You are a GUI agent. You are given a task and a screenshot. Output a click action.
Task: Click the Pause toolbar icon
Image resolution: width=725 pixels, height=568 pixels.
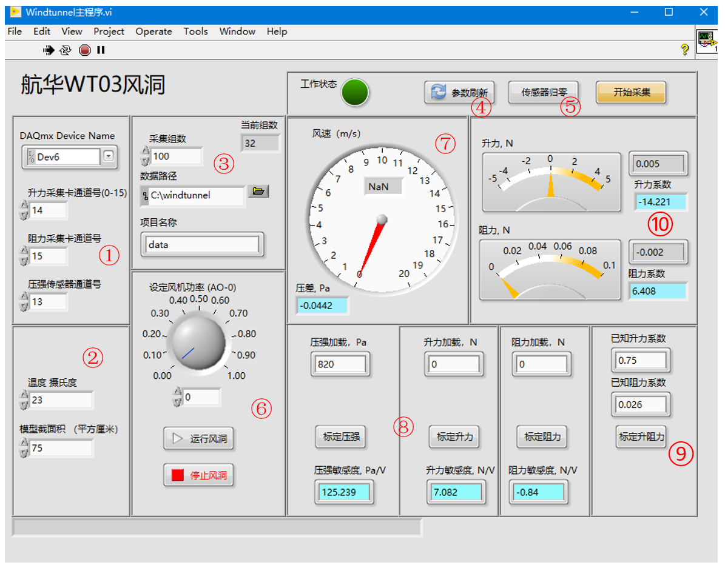101,50
